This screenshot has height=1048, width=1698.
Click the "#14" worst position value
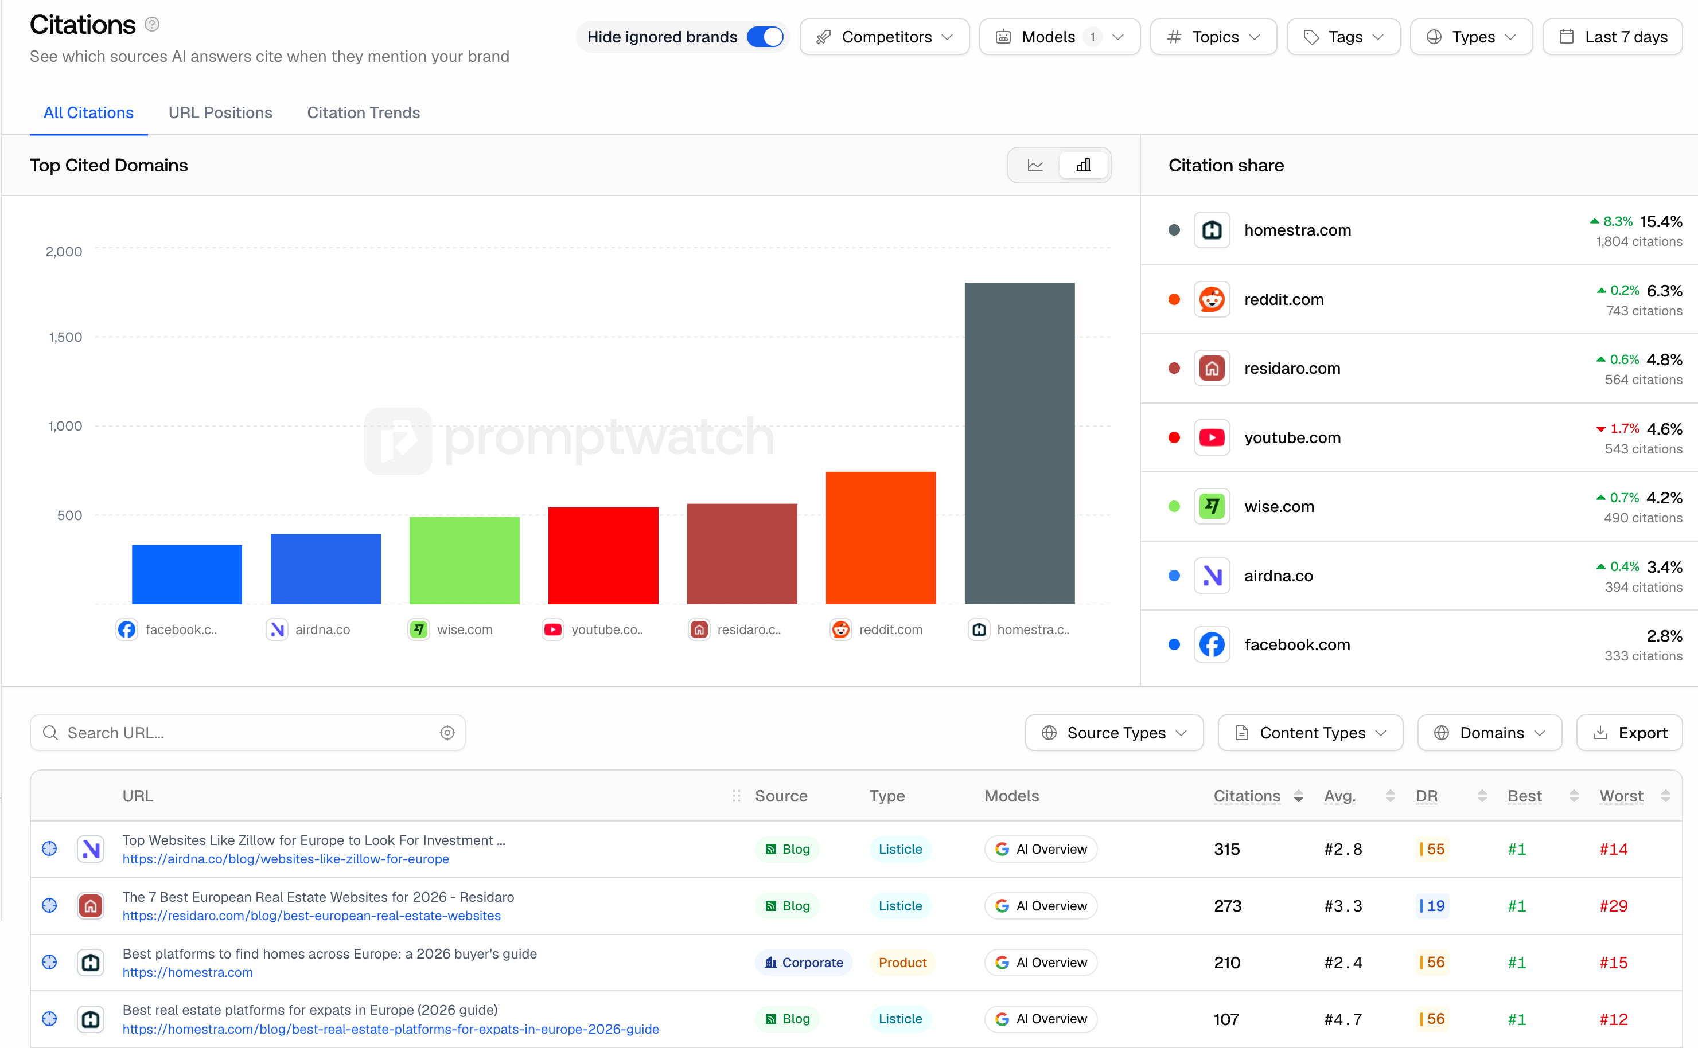pyautogui.click(x=1614, y=849)
